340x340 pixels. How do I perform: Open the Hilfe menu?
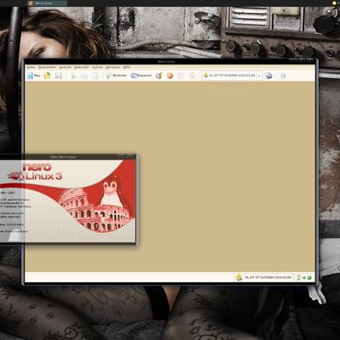point(127,67)
